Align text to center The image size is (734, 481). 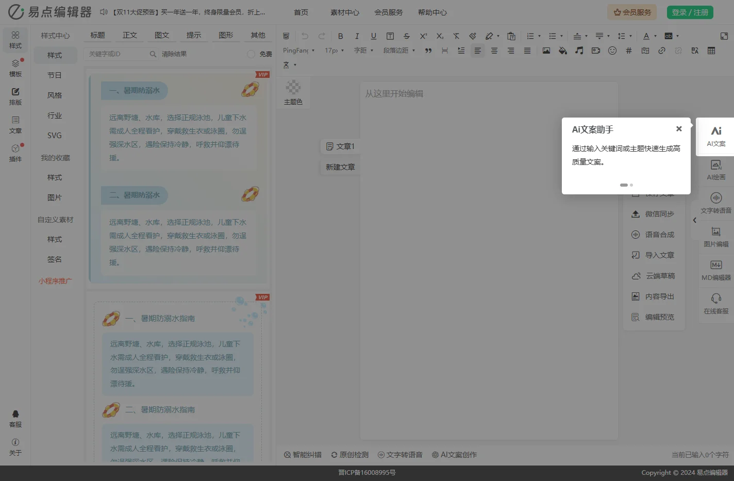pos(494,51)
